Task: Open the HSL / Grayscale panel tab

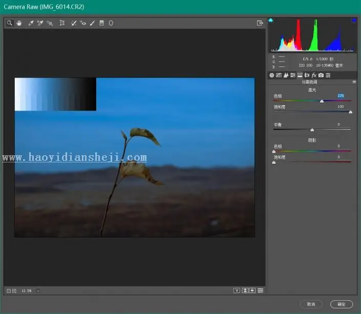Action: [x=293, y=75]
